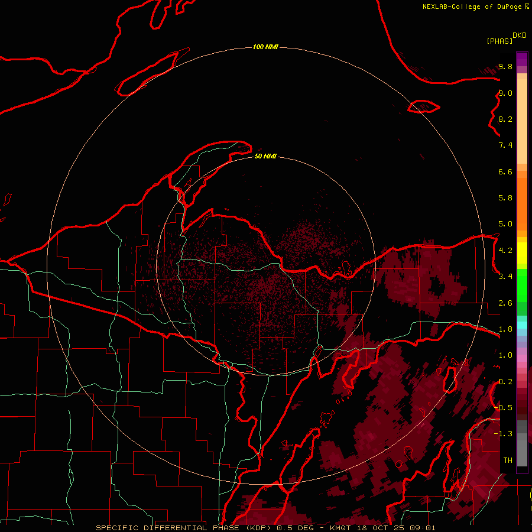This screenshot has width=532, height=532.
Task: Click the 6.6 value on the color scale
Action: click(x=505, y=171)
